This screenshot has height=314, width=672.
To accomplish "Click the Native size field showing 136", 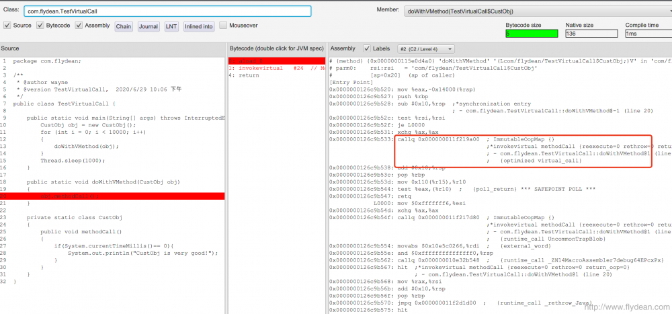I will 591,34.
